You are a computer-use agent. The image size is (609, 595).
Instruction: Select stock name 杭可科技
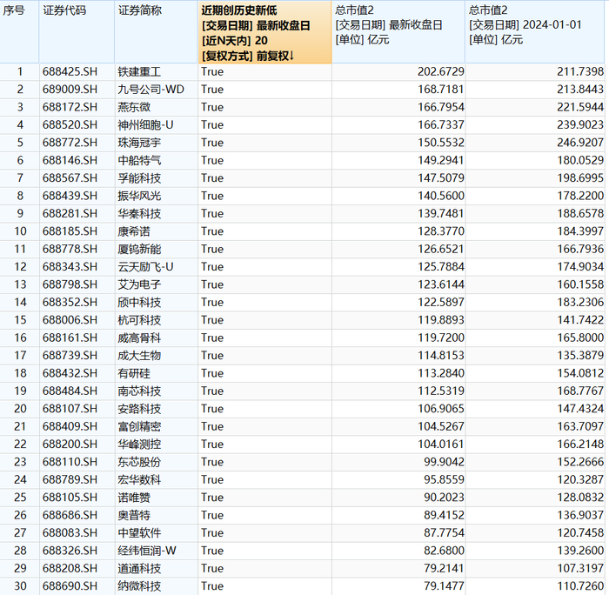click(139, 320)
